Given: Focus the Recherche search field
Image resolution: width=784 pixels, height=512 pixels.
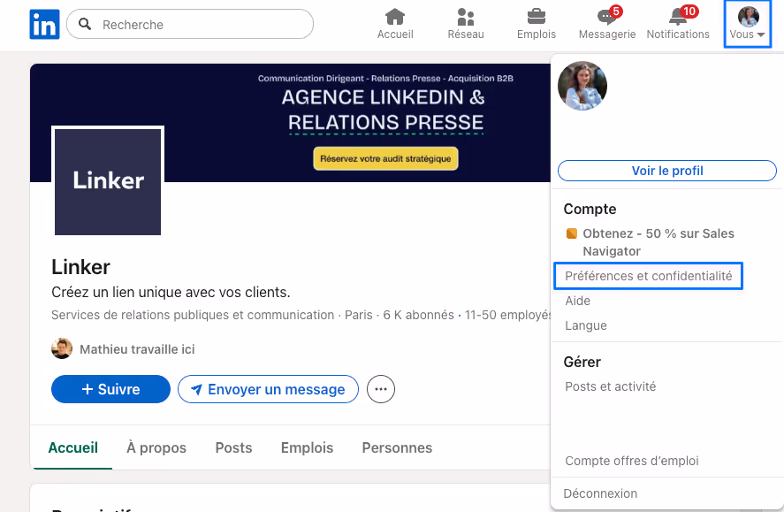Looking at the screenshot, I should point(190,24).
